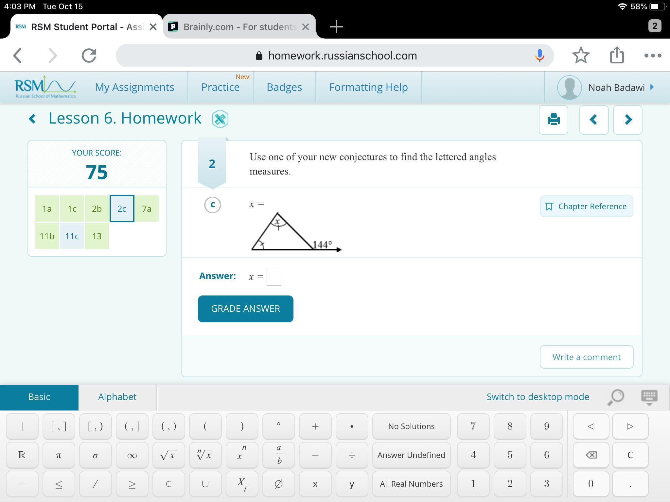
Task: Tap the x answer input box
Action: coord(274,277)
